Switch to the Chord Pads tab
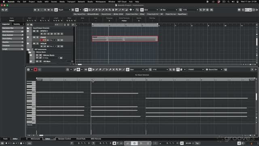Viewport: 259px width, 146px height. pyautogui.click(x=81, y=139)
